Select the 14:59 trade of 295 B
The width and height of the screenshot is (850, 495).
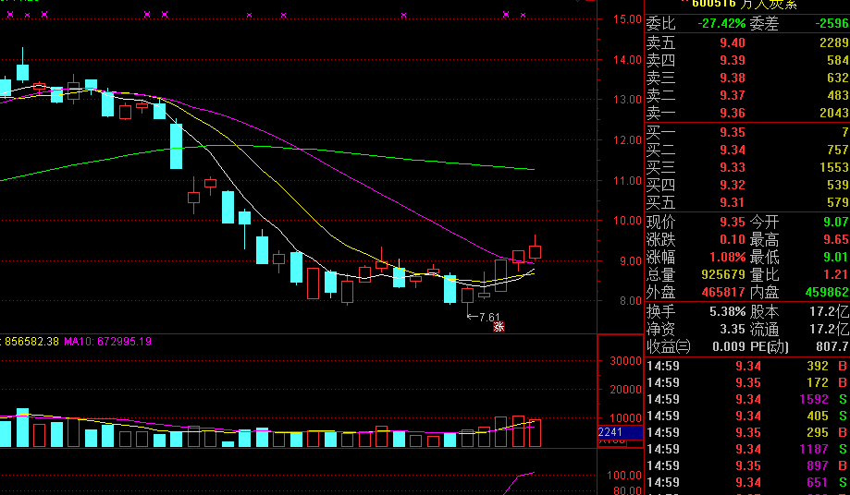click(747, 432)
